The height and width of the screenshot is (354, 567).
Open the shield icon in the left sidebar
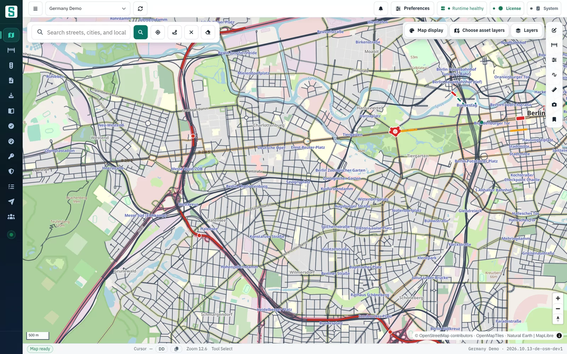(11, 171)
